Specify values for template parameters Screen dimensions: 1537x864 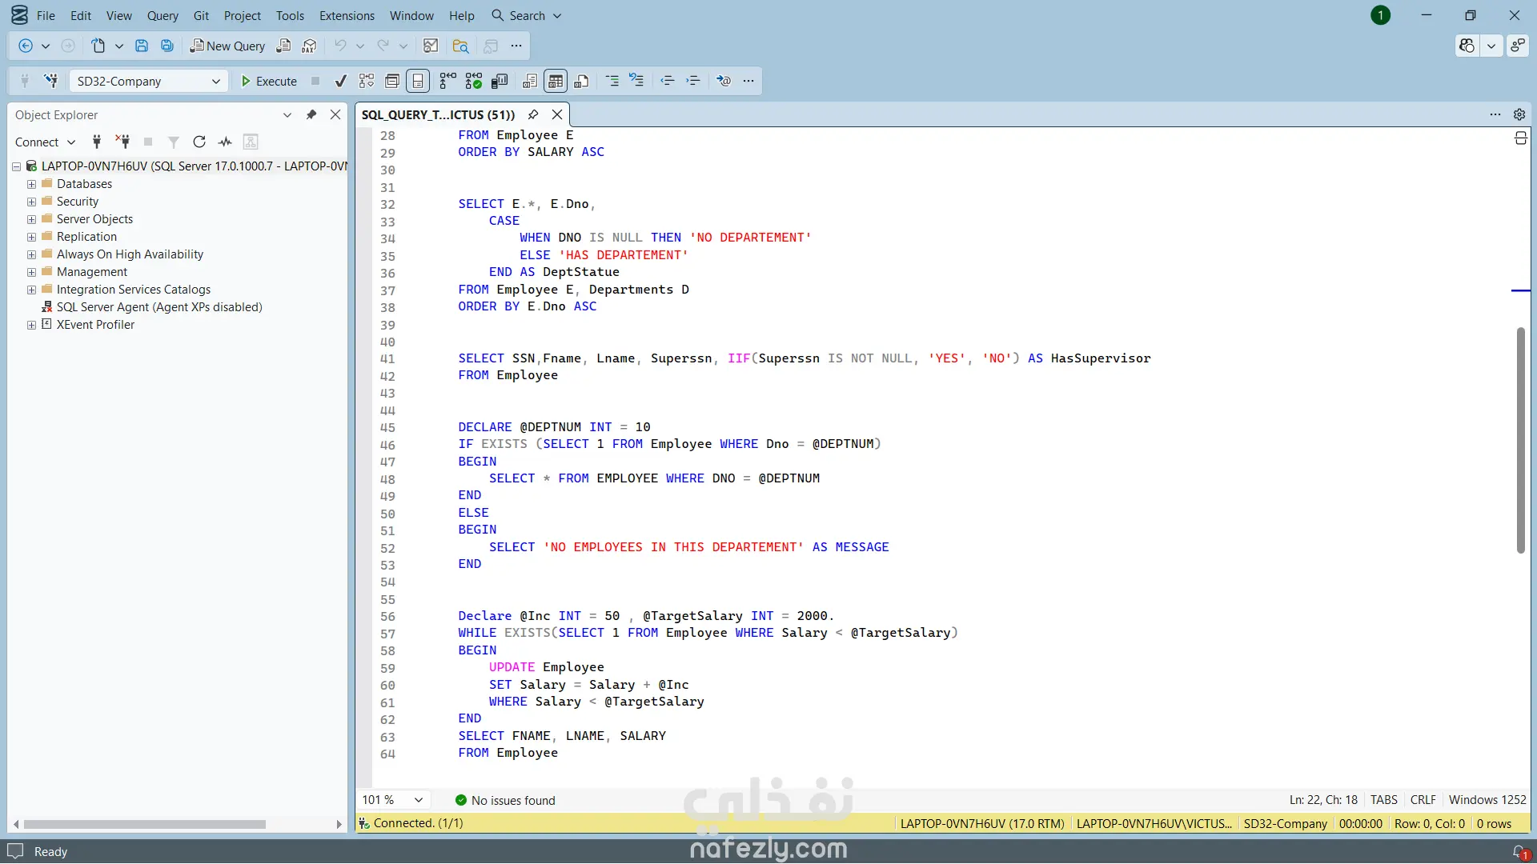[724, 81]
